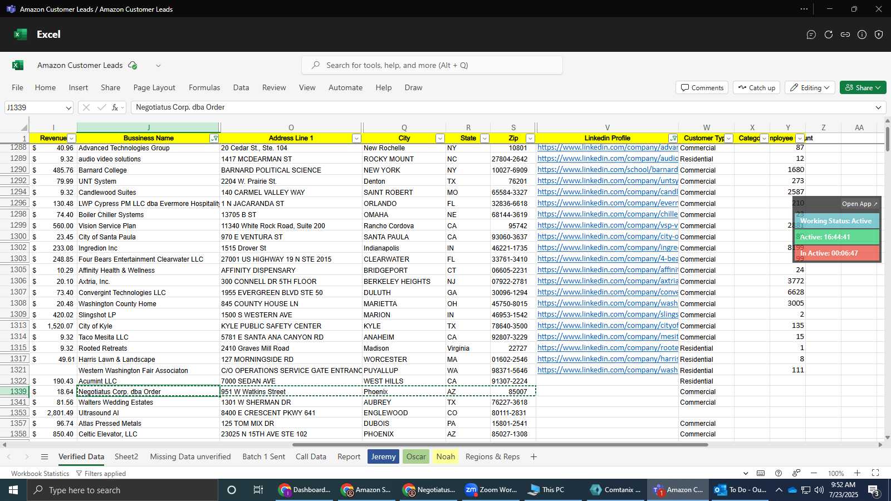
Task: Open the State column filter dropdown
Action: click(x=484, y=139)
